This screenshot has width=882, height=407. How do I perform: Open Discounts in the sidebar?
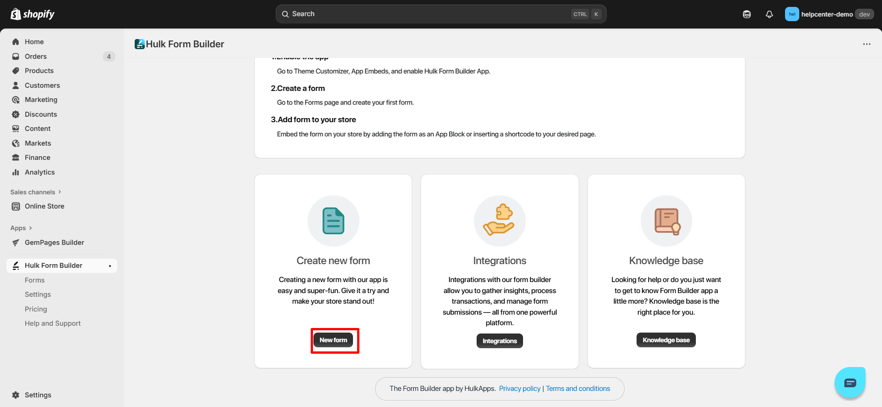tap(41, 114)
